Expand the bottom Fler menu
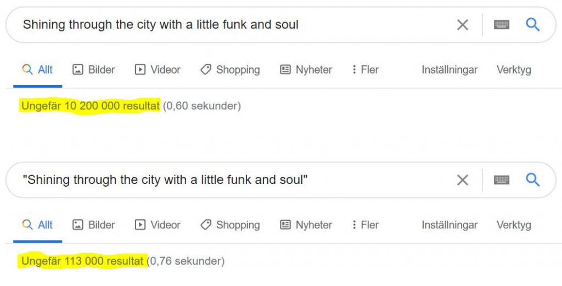 [x=365, y=225]
